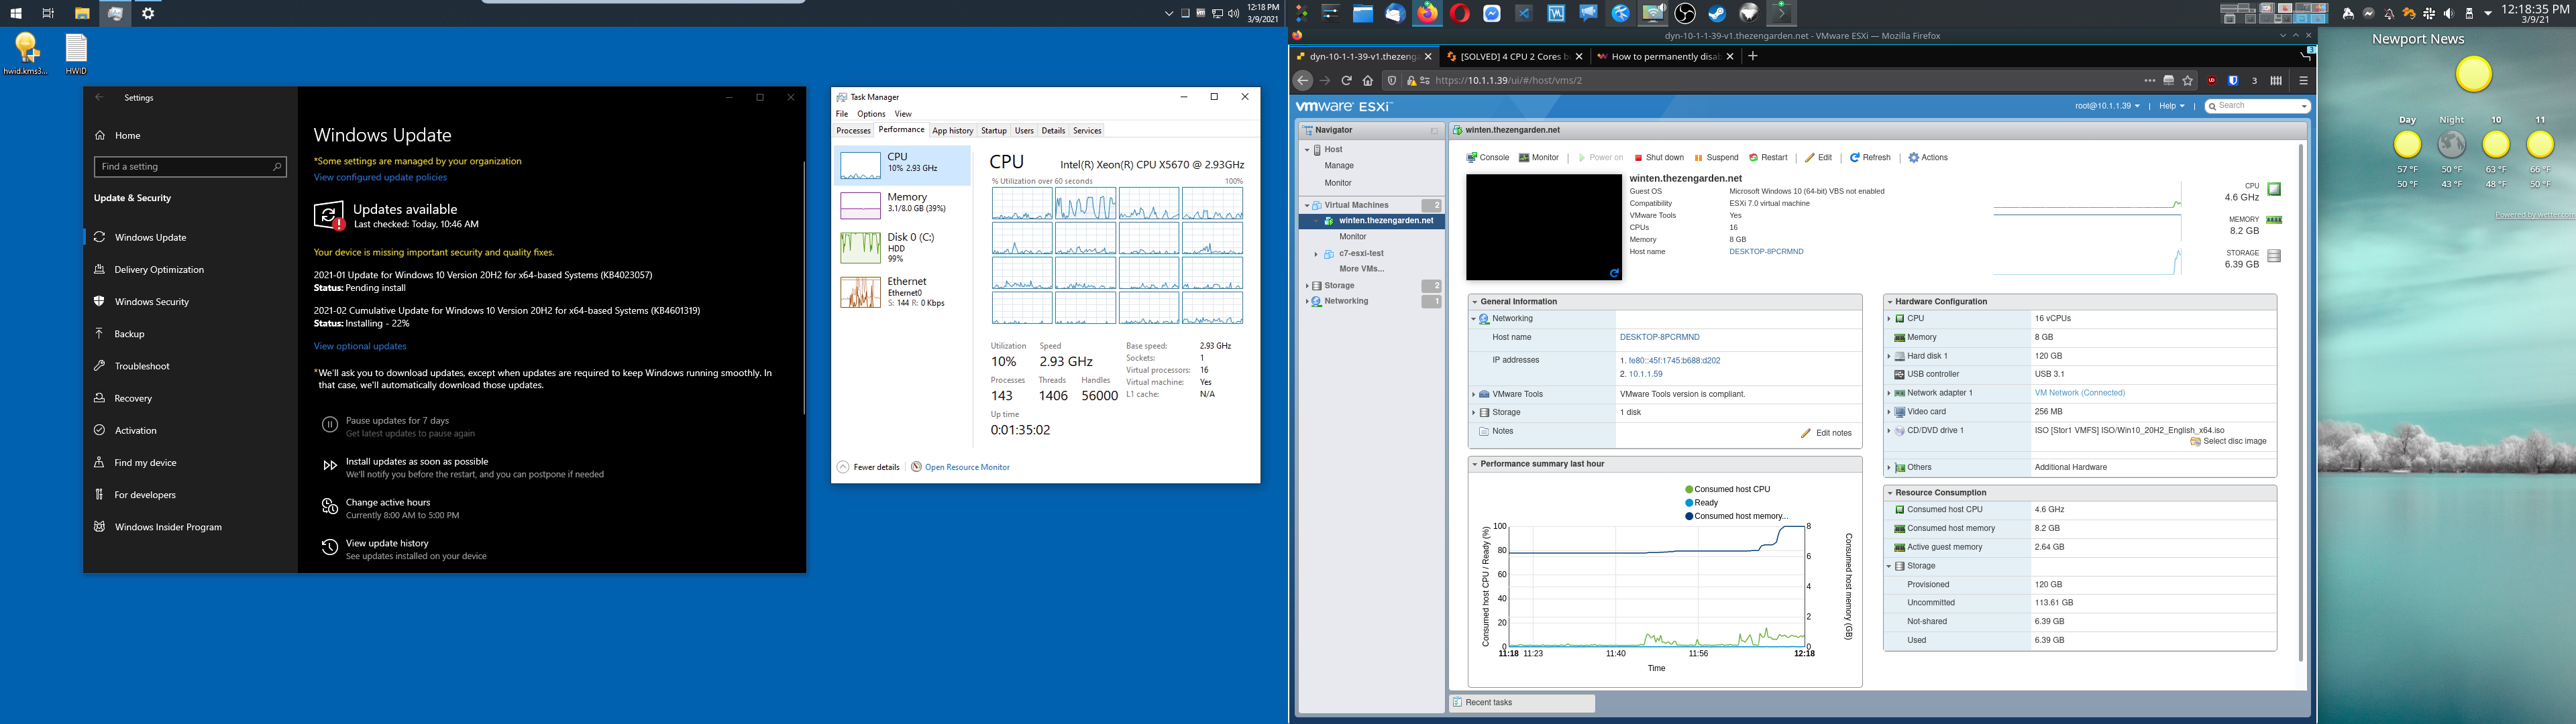2576x724 pixels.
Task: Click Fewer details in Task Manager
Action: [869, 467]
